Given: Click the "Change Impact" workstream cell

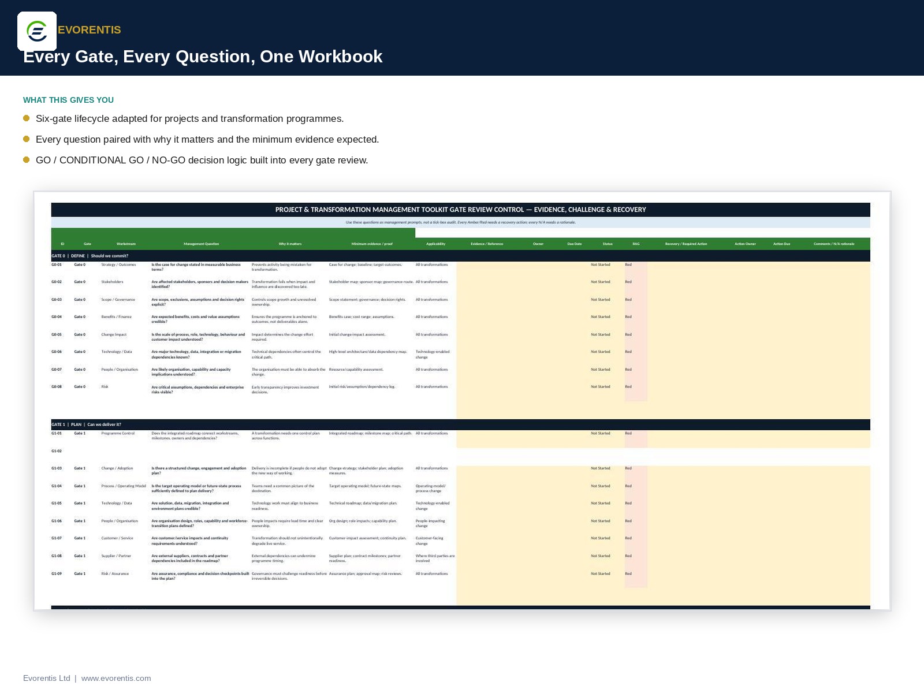Looking at the screenshot, I should (114, 334).
